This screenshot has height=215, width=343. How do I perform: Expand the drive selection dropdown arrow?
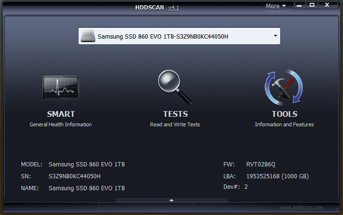(x=275, y=36)
